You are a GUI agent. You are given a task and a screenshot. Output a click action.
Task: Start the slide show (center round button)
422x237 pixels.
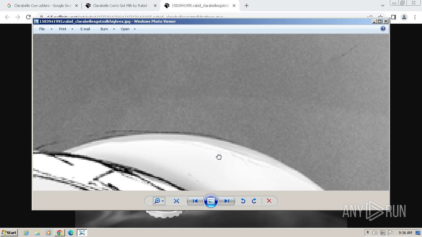pos(211,201)
